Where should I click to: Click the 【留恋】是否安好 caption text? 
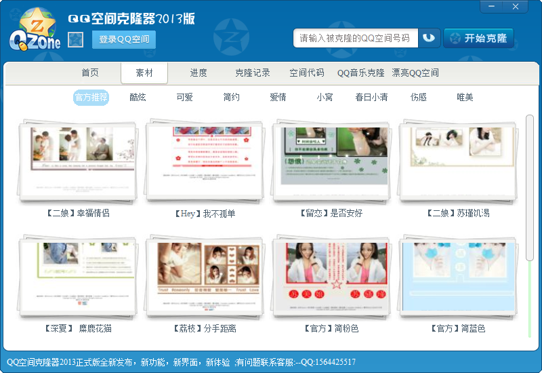pyautogui.click(x=331, y=213)
